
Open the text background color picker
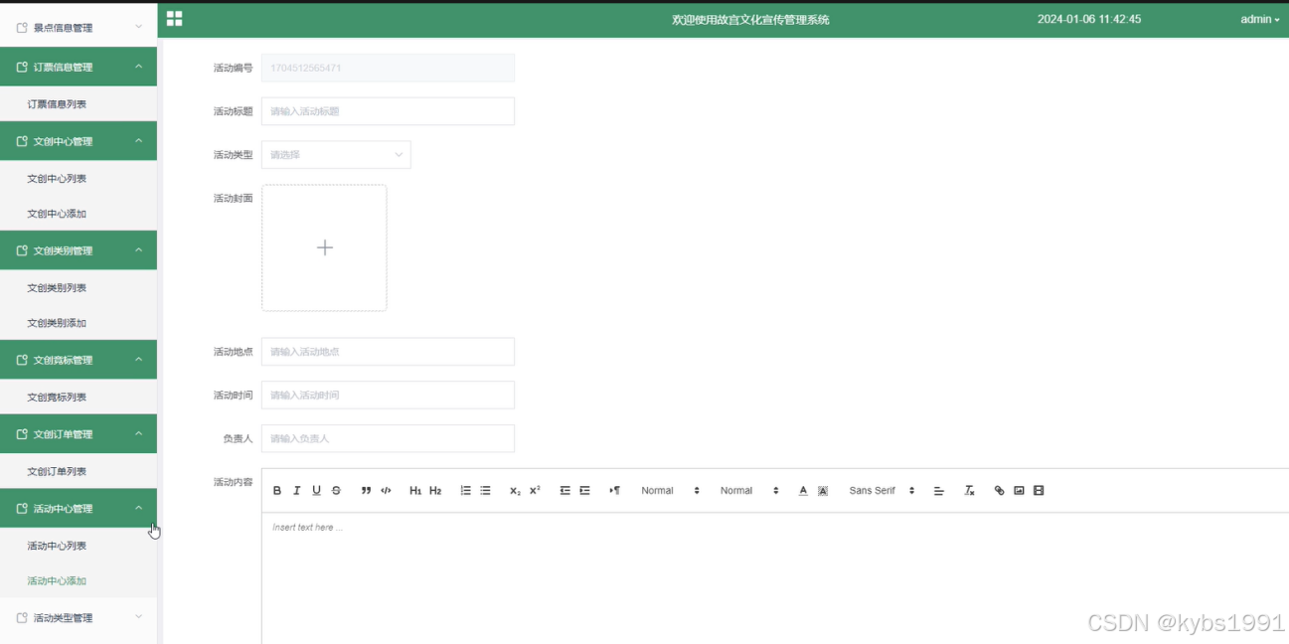pyautogui.click(x=823, y=491)
